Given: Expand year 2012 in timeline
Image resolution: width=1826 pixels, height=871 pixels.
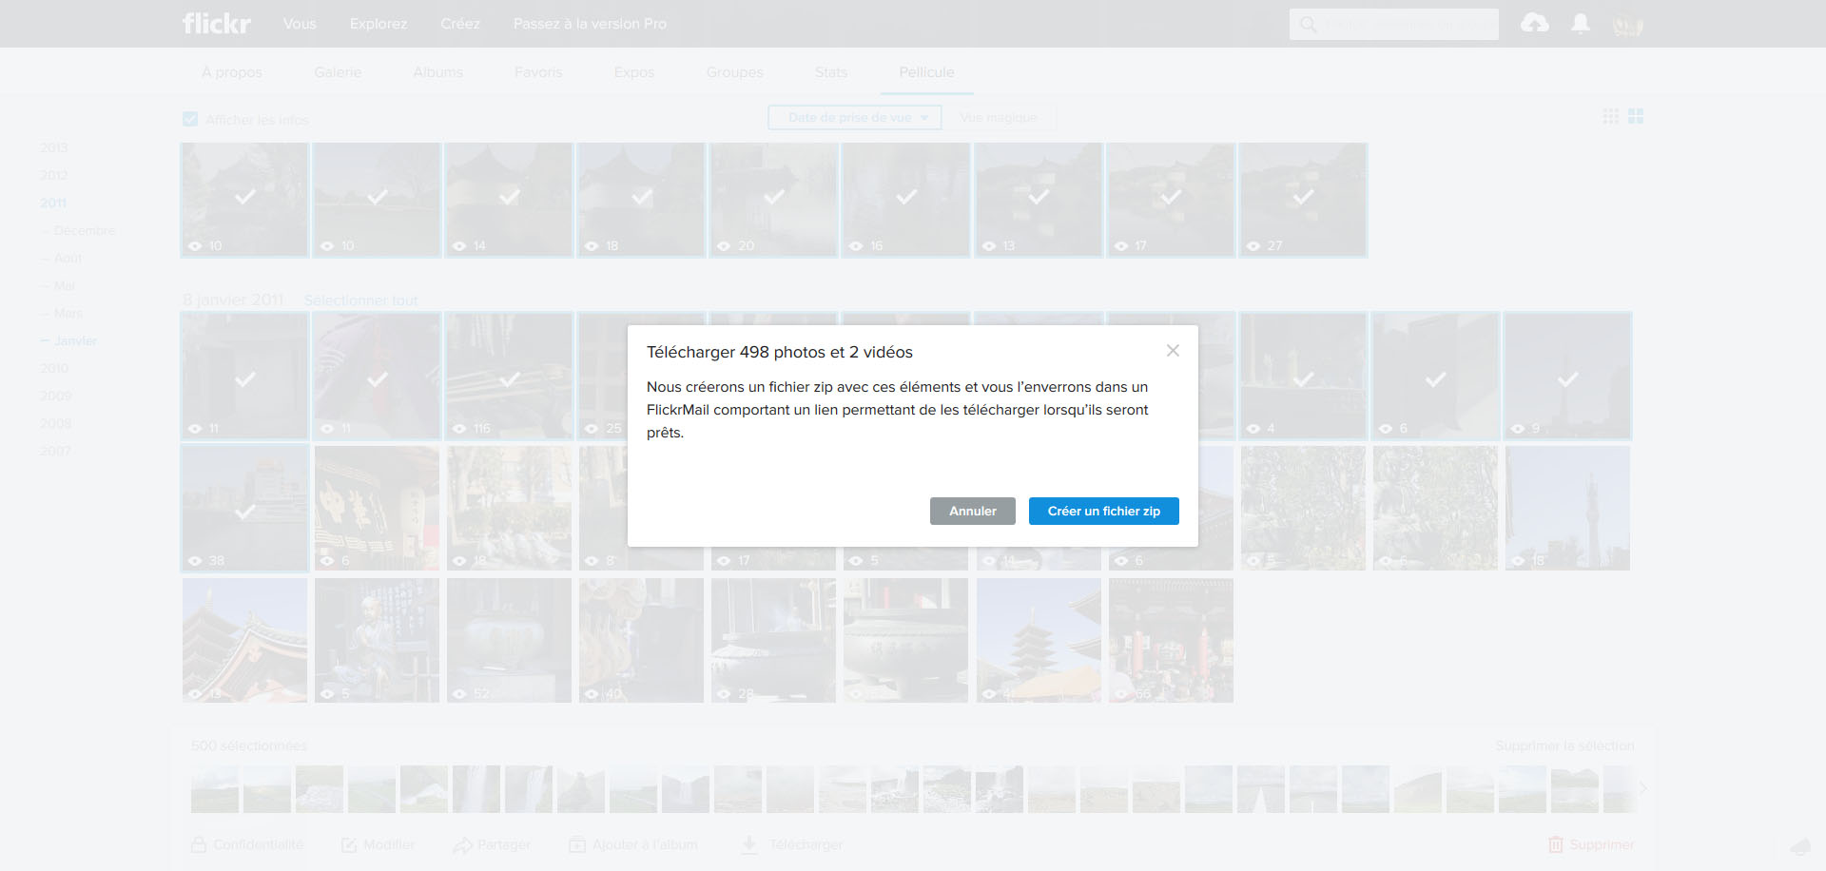Looking at the screenshot, I should pyautogui.click(x=53, y=175).
